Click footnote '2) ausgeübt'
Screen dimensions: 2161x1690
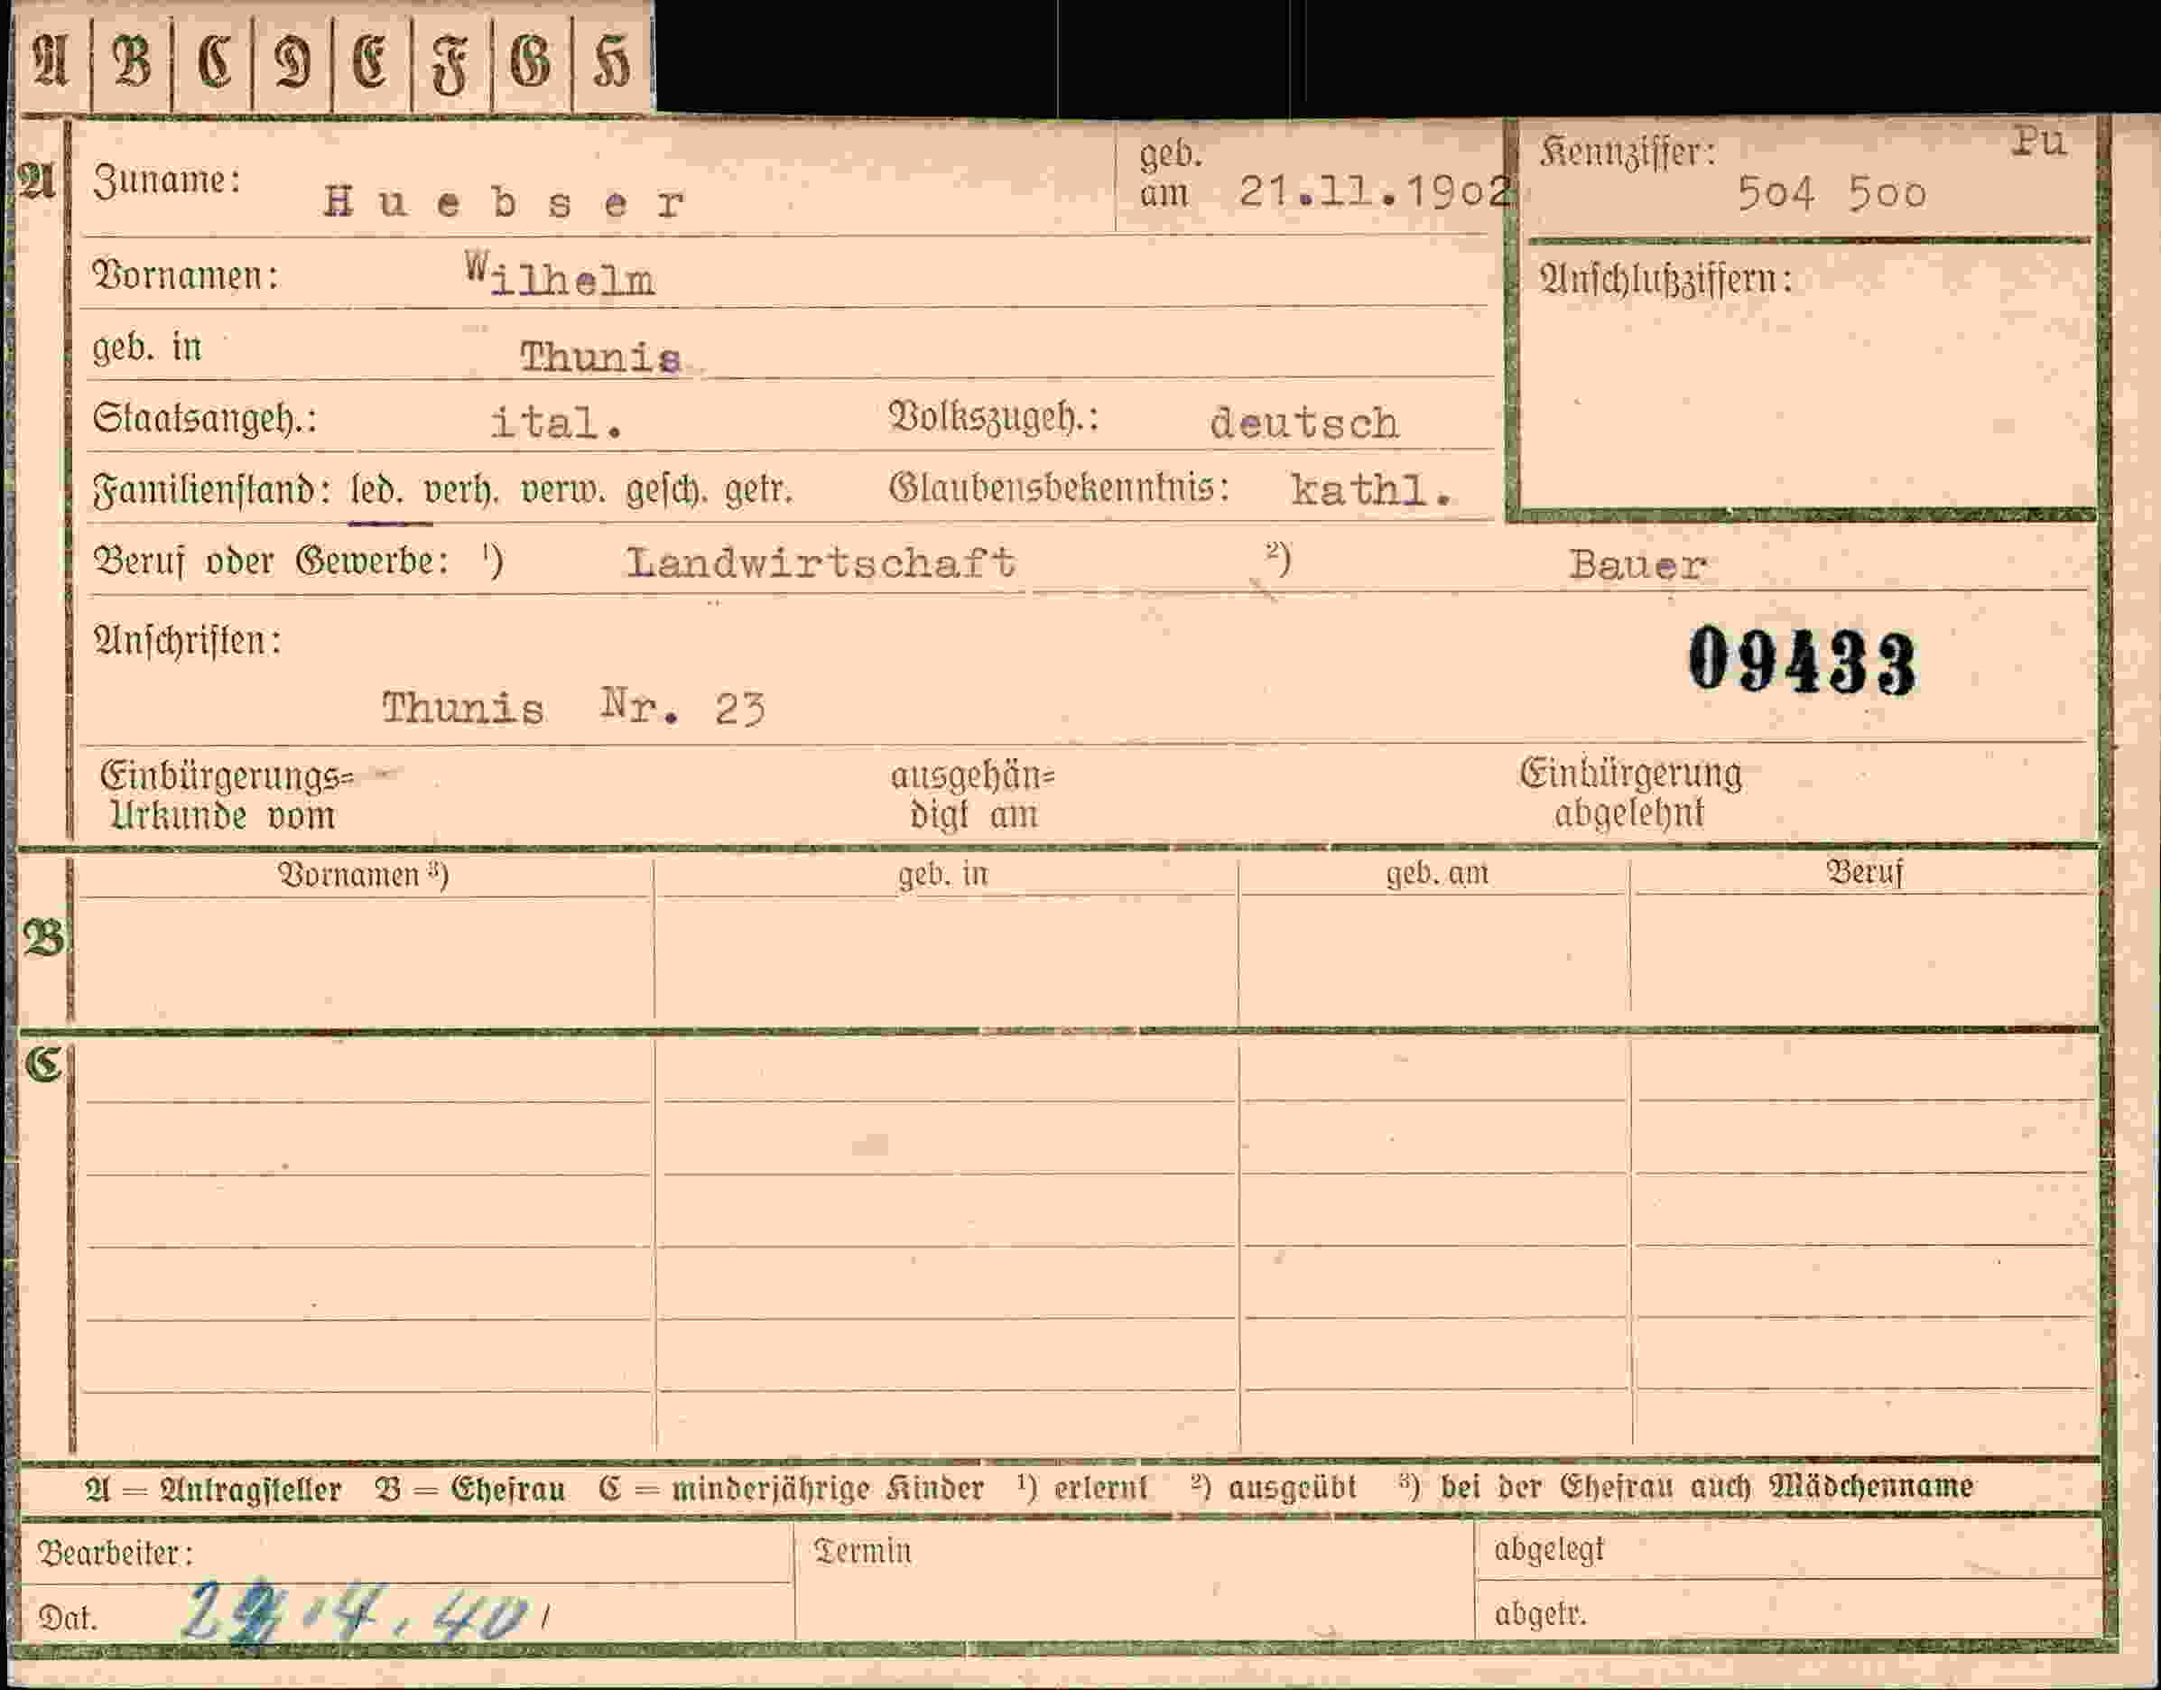[x=1274, y=1486]
